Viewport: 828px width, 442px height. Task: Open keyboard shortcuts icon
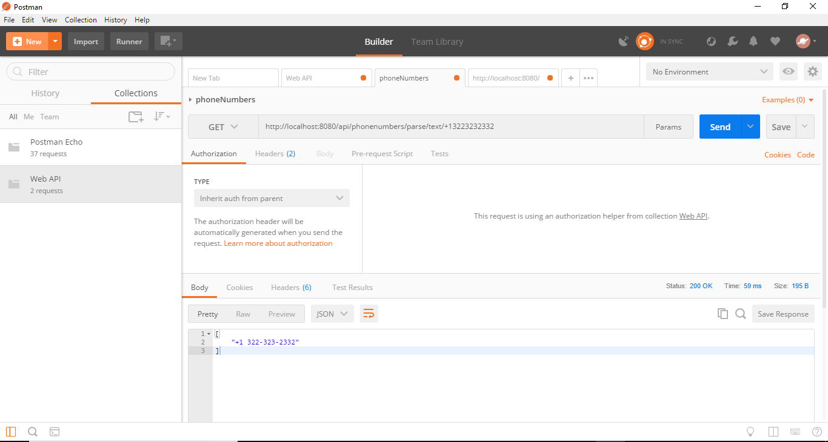pos(795,432)
